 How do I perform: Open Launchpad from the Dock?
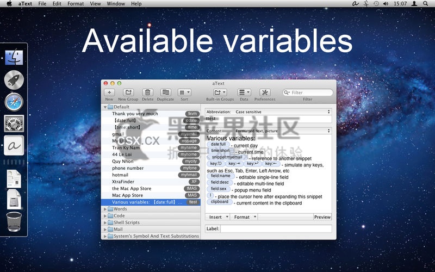[14, 80]
